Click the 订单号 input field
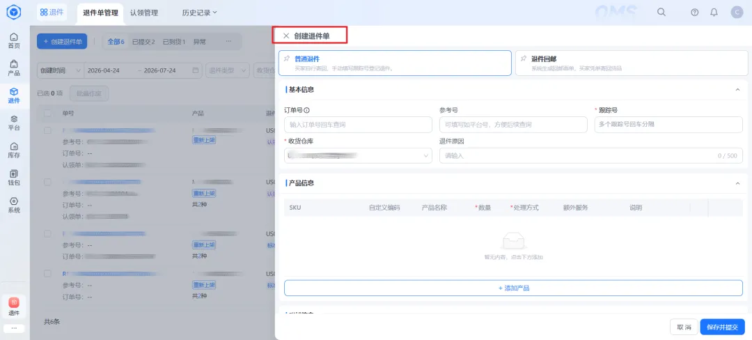The image size is (752, 340). 358,125
